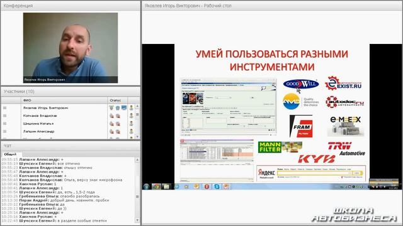Click grid icon left of Колчанов Владислав
Image resolution: width=403 pixels, height=226 pixels.
click(4, 116)
